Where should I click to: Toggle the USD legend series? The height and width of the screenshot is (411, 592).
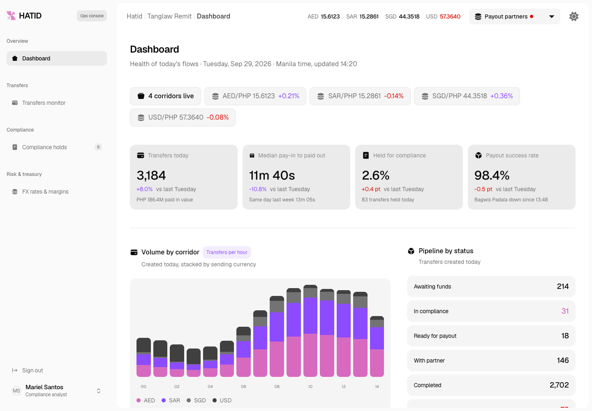tap(222, 400)
